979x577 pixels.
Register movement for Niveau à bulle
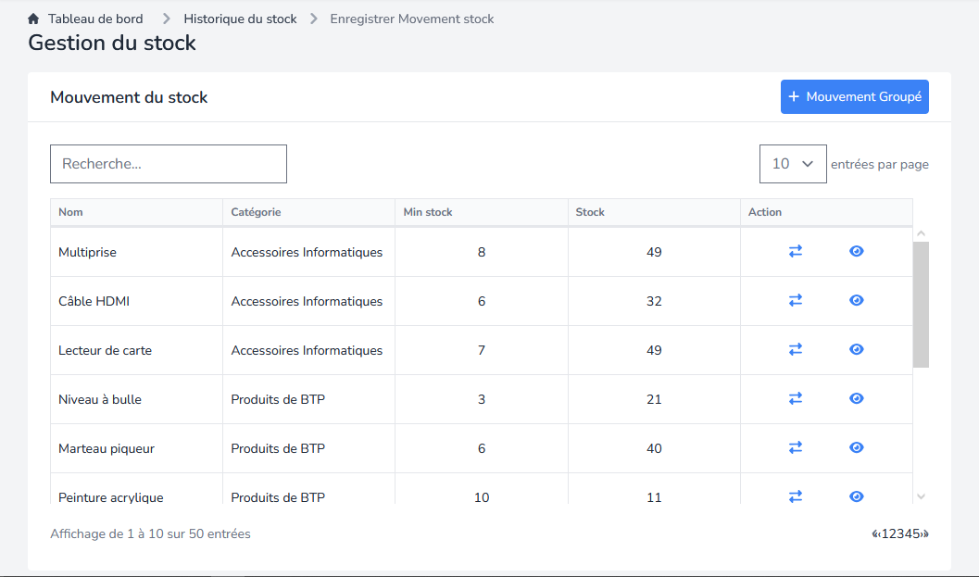click(x=795, y=398)
